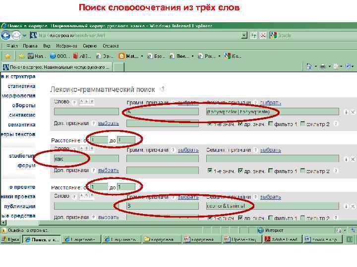The width and height of the screenshot is (357, 267).
Task: Open help icon beside Лексико-грамматический поиск heading
Action: [163, 89]
